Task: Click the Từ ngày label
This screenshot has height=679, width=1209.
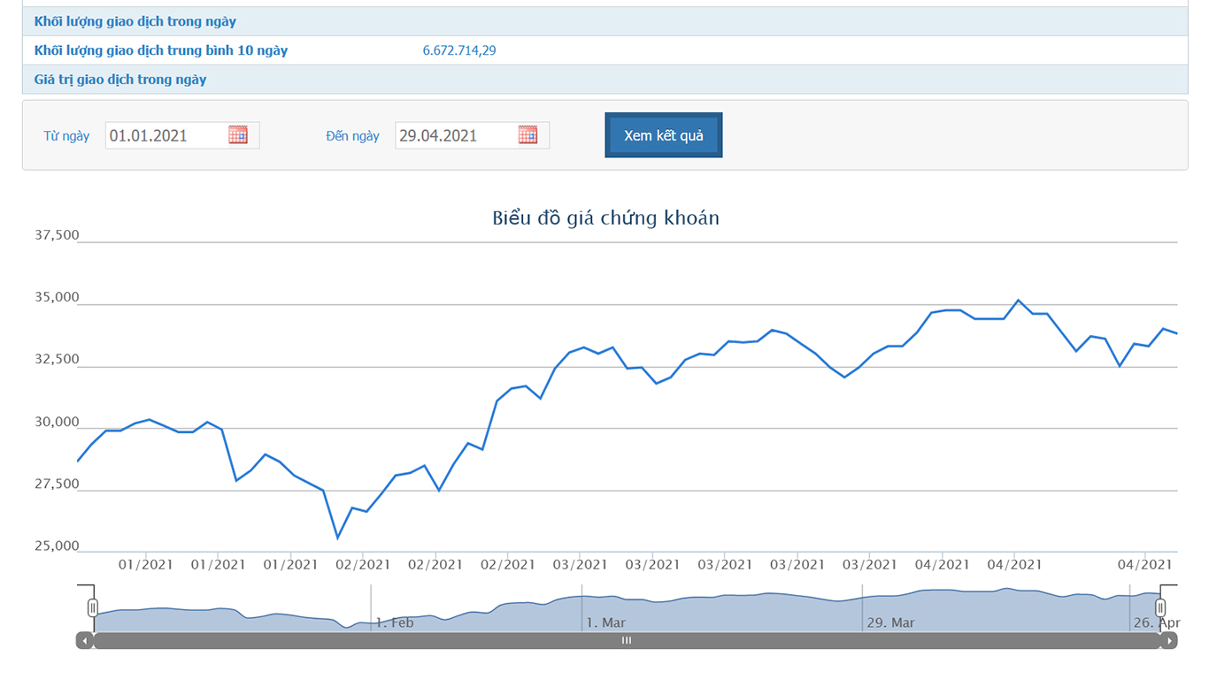Action: (66, 136)
